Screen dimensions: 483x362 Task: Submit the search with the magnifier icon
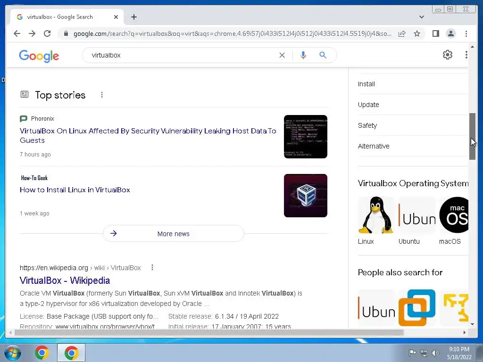click(x=323, y=55)
